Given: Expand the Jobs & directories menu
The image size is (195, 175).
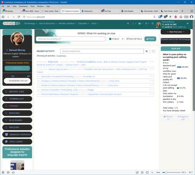Looking at the screenshot, I should pos(48,23).
